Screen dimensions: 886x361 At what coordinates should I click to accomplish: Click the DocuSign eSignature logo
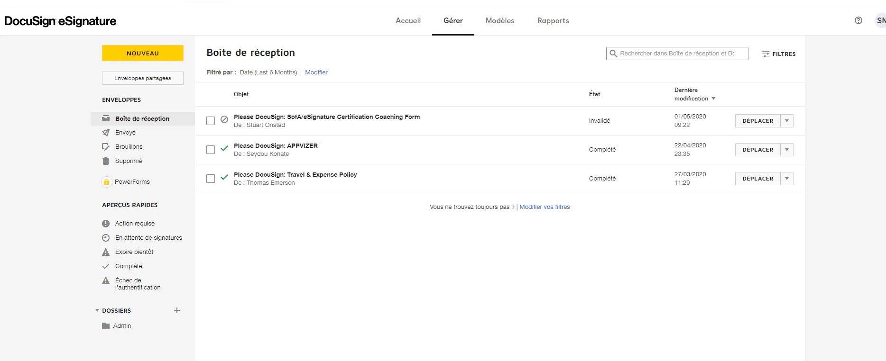tap(60, 21)
